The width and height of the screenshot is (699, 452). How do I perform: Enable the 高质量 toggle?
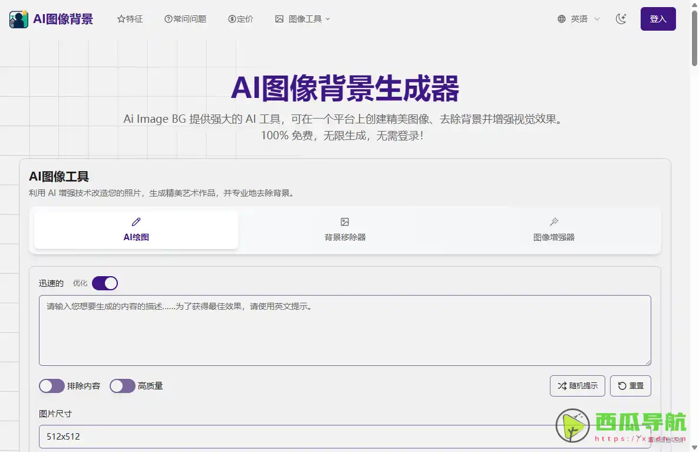click(x=123, y=386)
